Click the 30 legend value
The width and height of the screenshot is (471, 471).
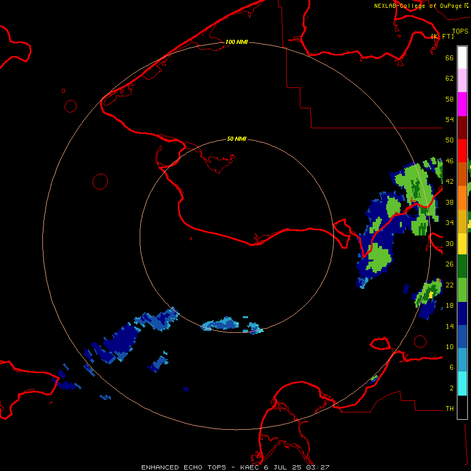[450, 243]
